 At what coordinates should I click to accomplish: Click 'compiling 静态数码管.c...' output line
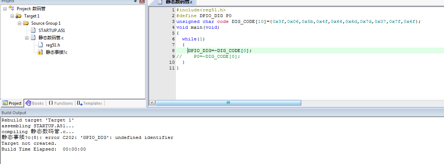pyautogui.click(x=38, y=132)
